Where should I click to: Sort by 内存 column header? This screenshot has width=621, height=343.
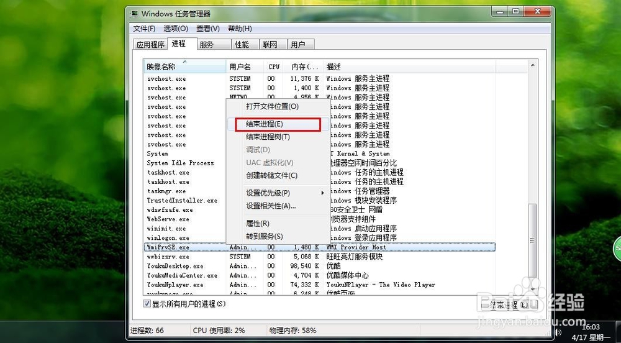(x=303, y=66)
